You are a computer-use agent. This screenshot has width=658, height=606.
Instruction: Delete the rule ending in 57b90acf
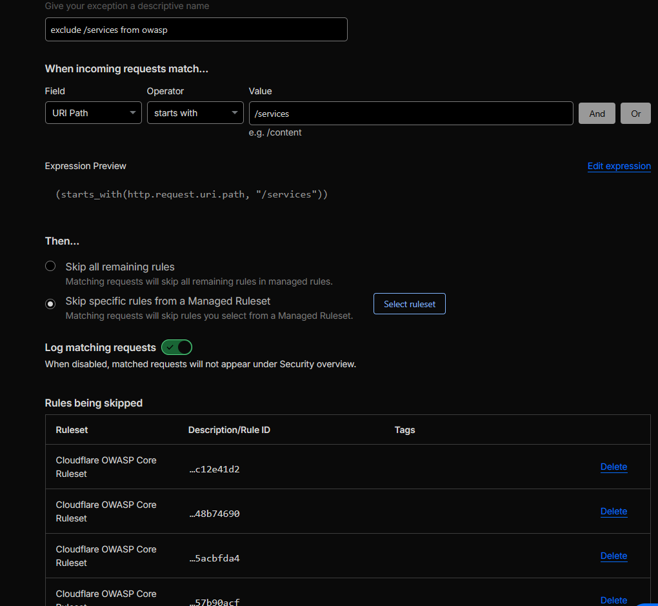613,600
